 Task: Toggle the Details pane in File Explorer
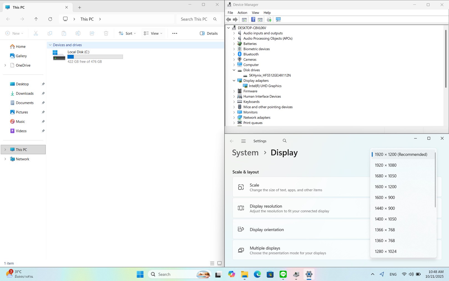209,33
